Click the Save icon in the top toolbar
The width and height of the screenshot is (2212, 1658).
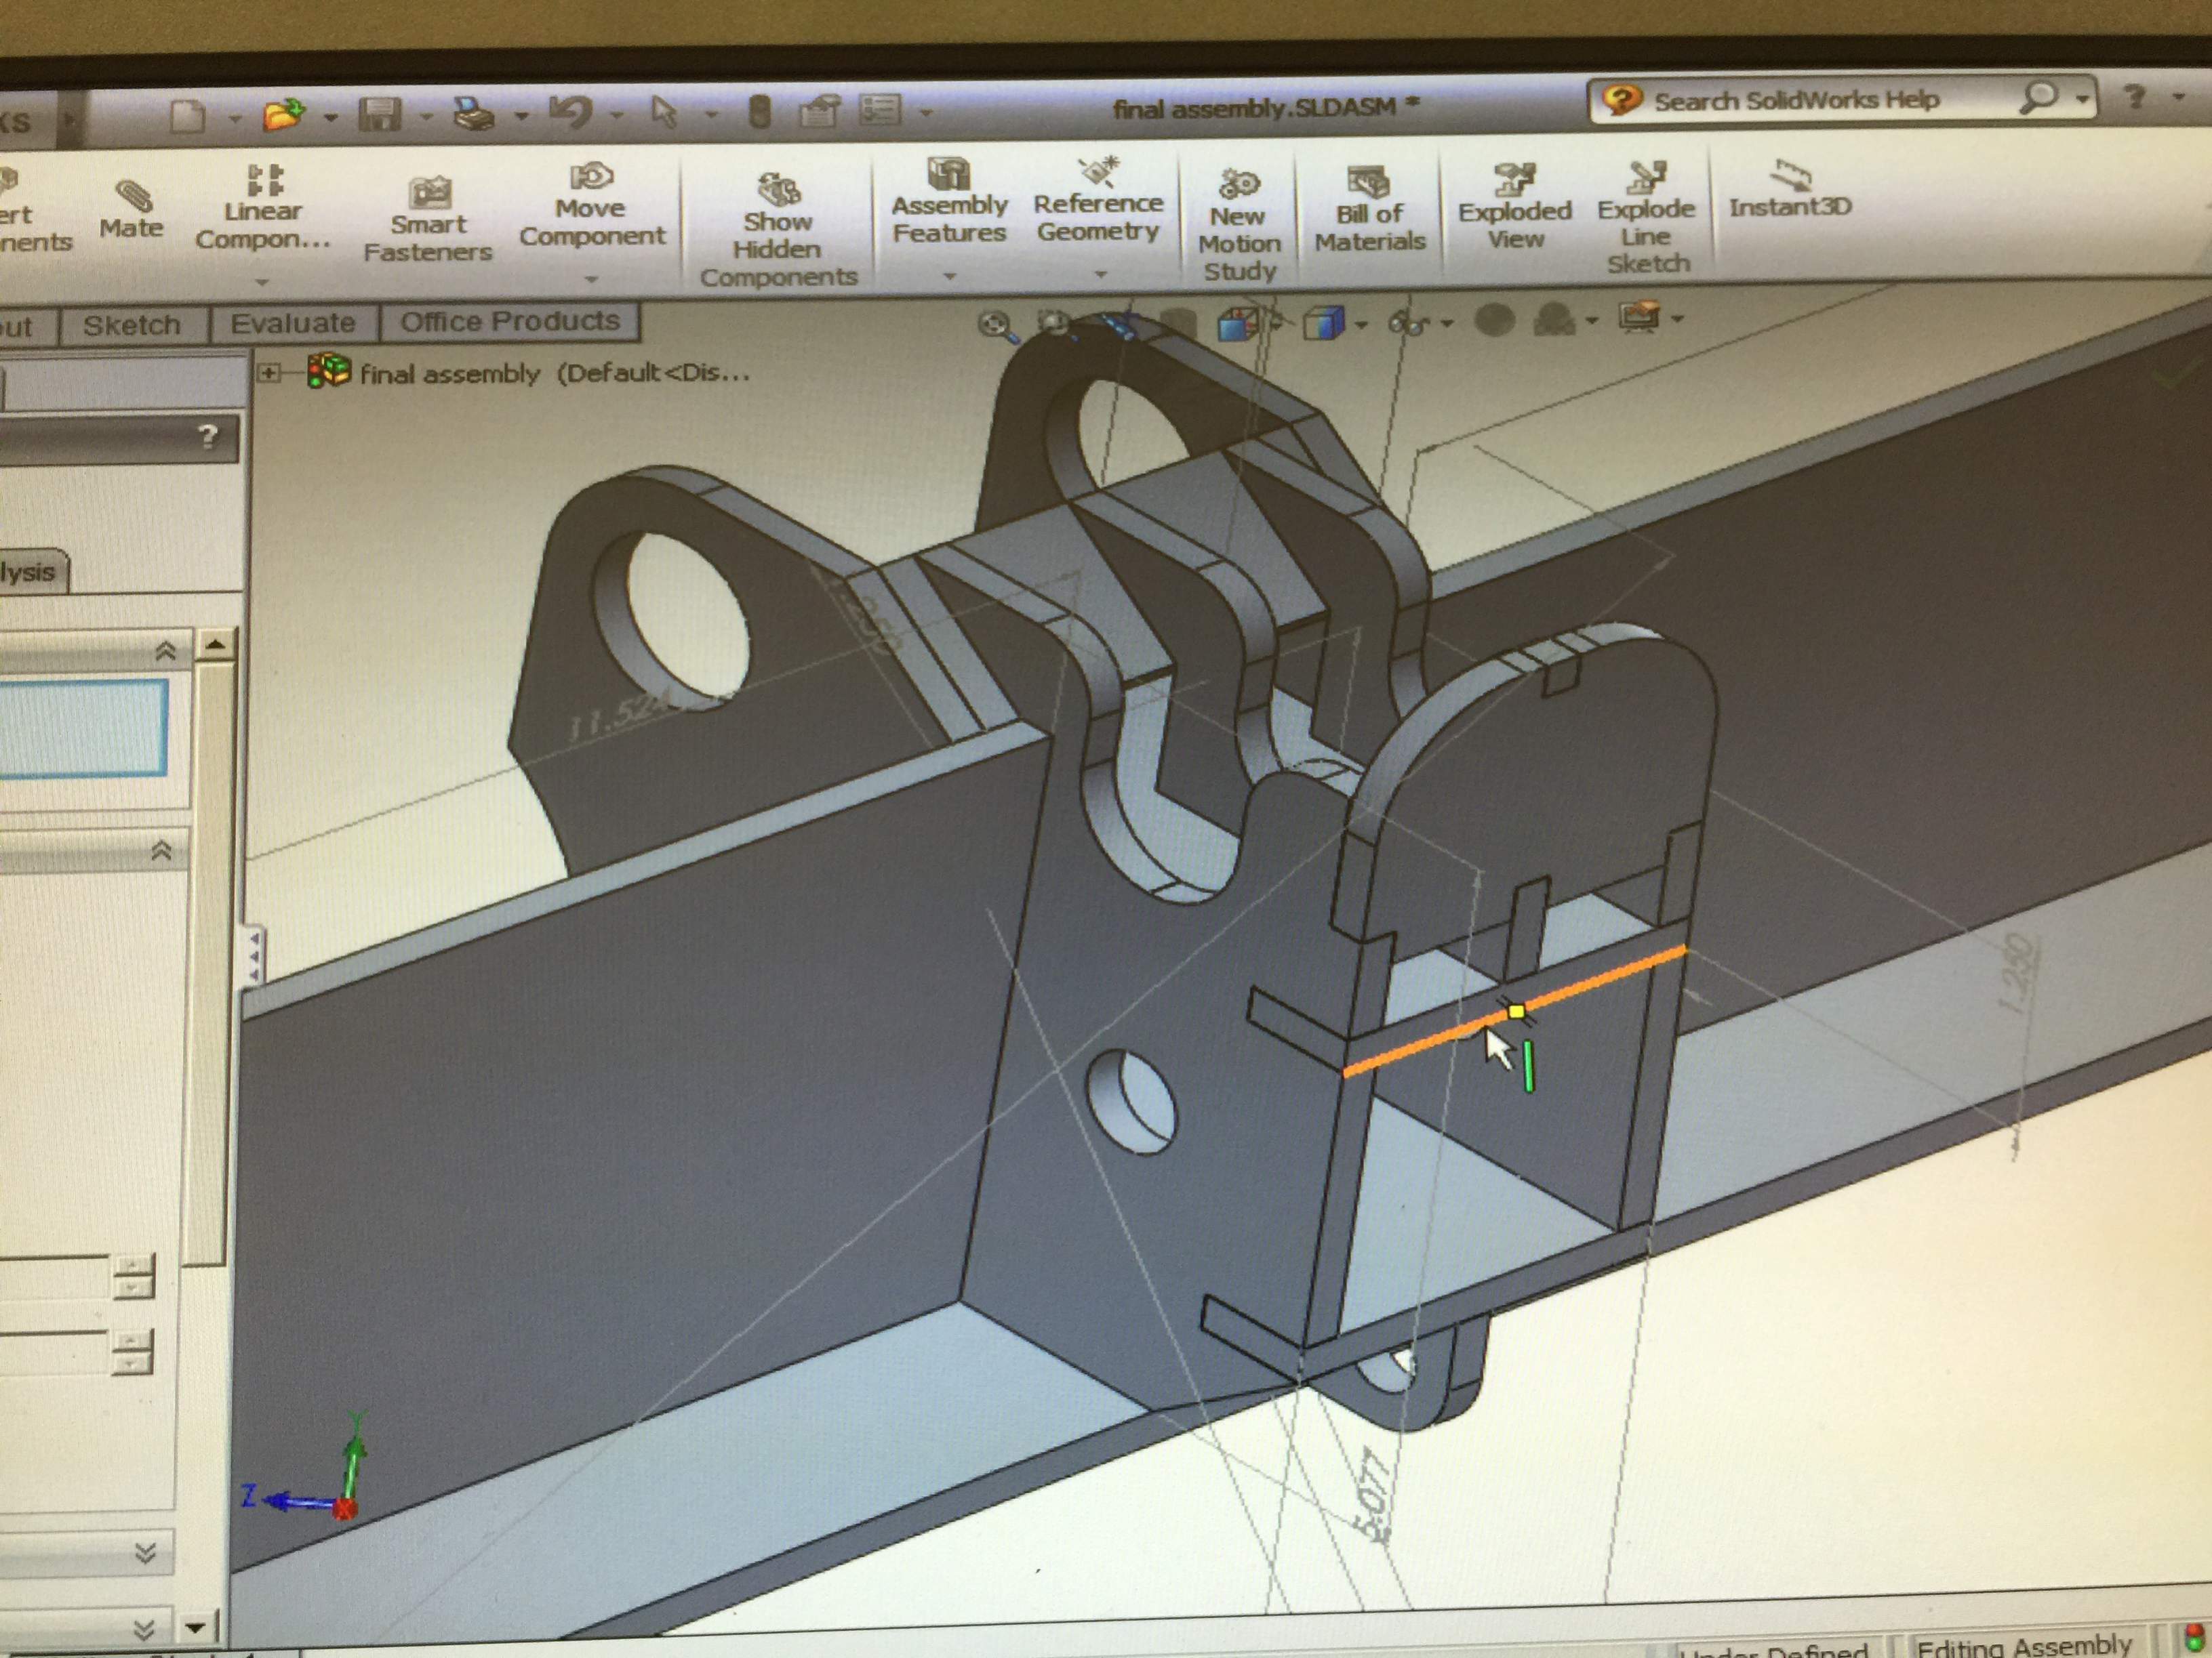[x=380, y=115]
